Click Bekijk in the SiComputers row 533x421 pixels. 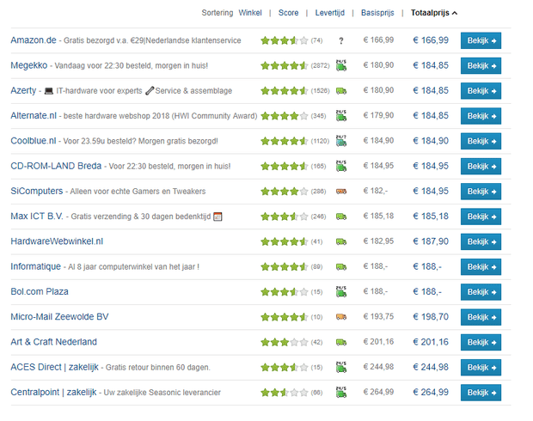click(481, 192)
